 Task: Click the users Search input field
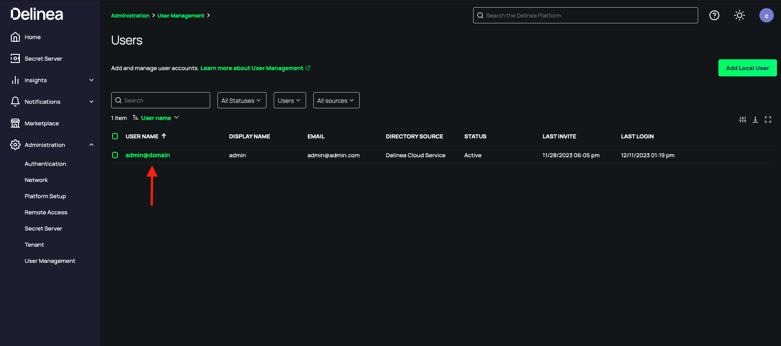[161, 100]
